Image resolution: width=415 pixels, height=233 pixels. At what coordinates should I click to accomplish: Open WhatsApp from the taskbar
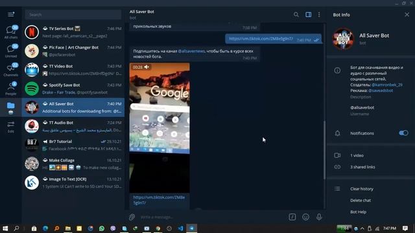point(102,228)
